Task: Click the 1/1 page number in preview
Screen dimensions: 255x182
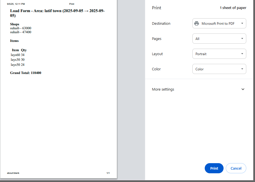Action: pos(108,173)
